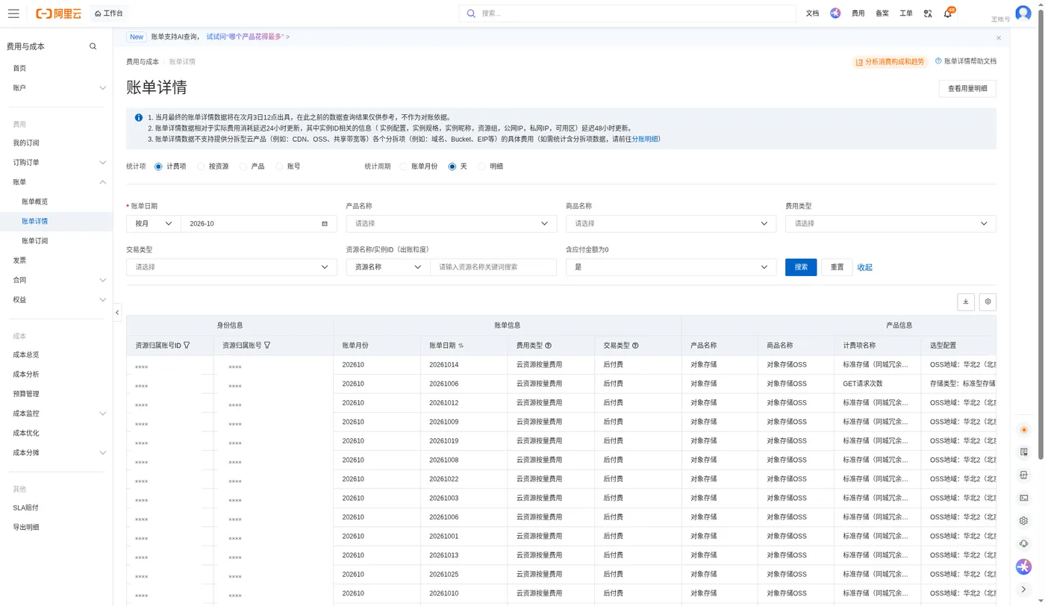Dismiss the AI query banner

tap(999, 37)
